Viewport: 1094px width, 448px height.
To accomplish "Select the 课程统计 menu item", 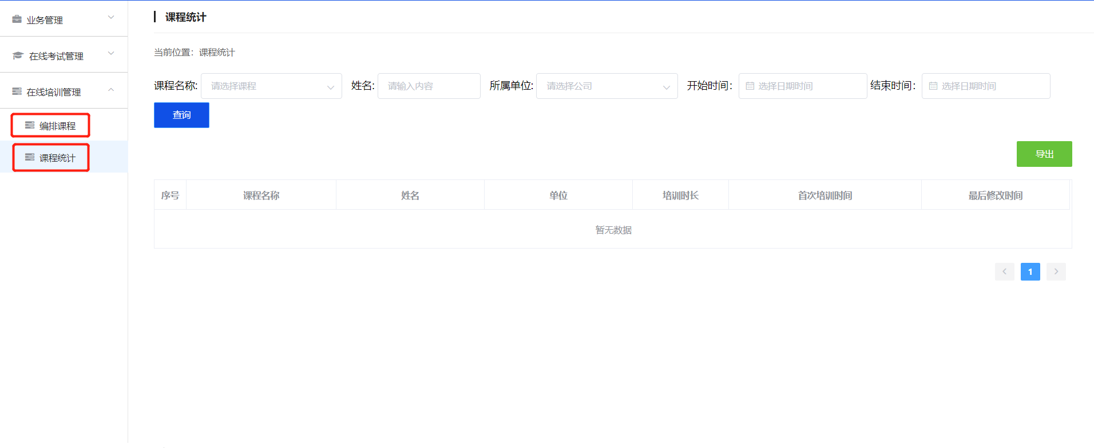I will pos(57,158).
